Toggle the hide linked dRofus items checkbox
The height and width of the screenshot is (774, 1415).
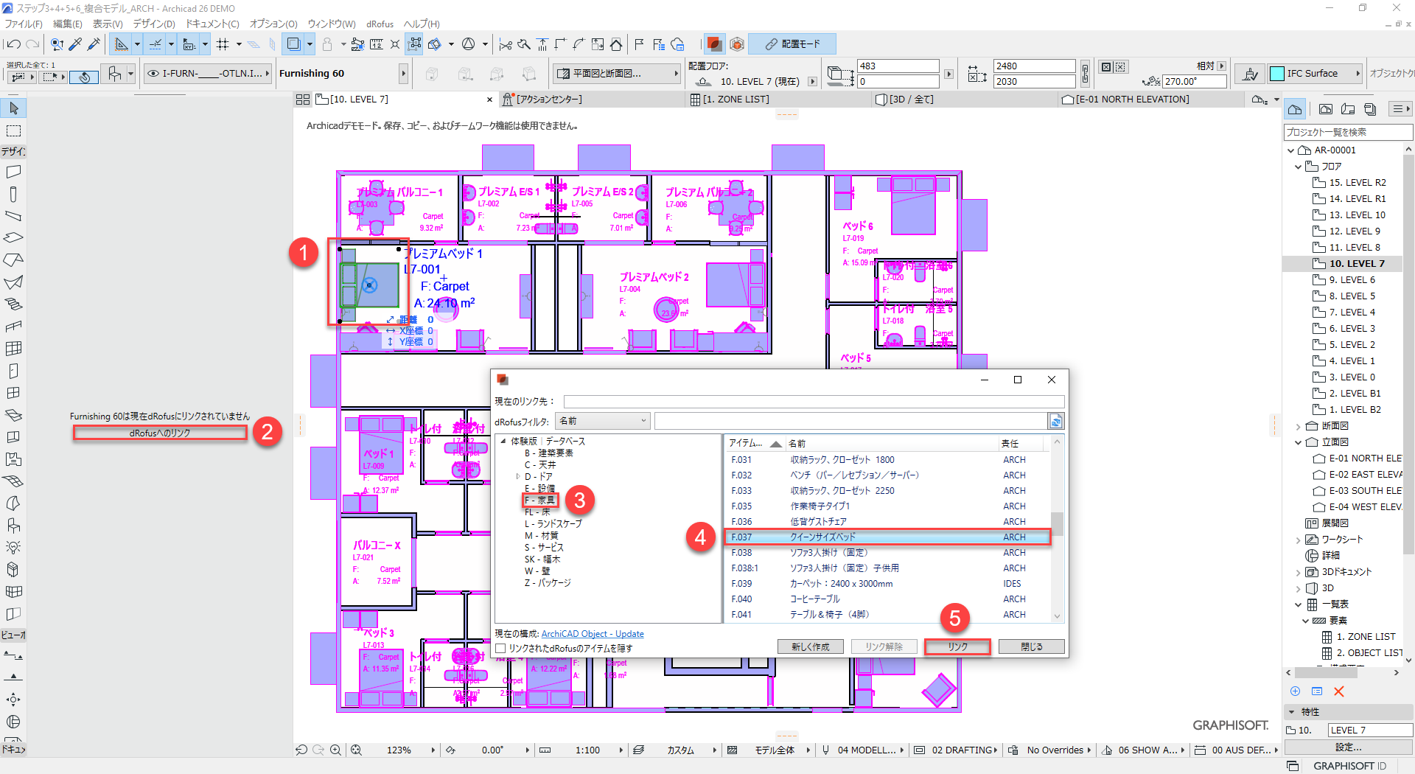[501, 649]
